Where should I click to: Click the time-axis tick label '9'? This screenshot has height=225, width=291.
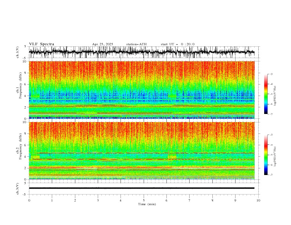click(x=235, y=200)
